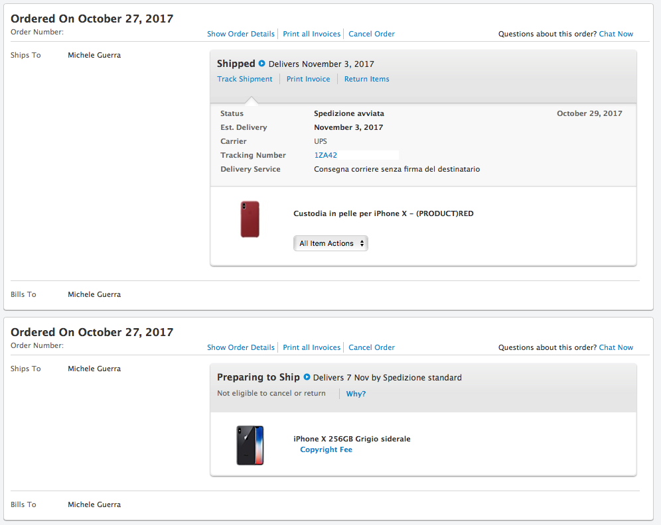This screenshot has height=525, width=661.
Task: Cancel Order for the iPhone X order
Action: [x=372, y=348]
